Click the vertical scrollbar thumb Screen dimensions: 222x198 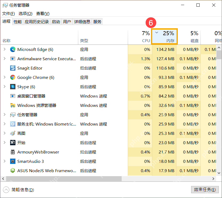point(219,55)
